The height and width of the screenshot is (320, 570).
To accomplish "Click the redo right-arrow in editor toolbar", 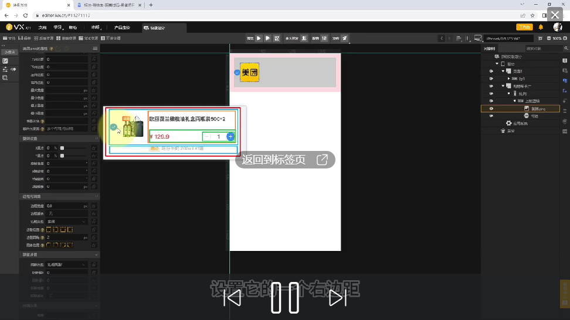I will point(449,38).
